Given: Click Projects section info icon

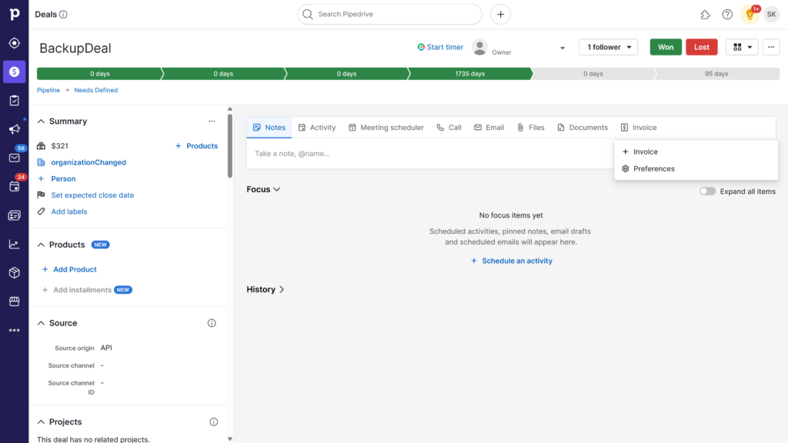Looking at the screenshot, I should click(x=214, y=422).
